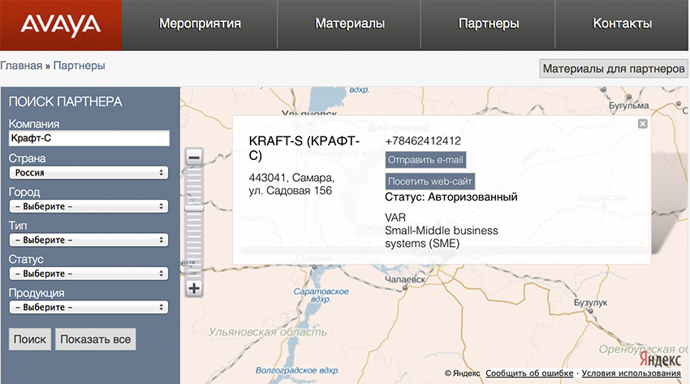Click the © Яндекс copyright text

click(x=462, y=373)
